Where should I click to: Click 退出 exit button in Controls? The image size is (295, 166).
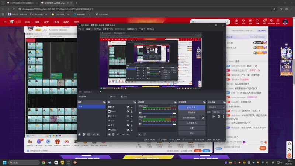(191, 133)
